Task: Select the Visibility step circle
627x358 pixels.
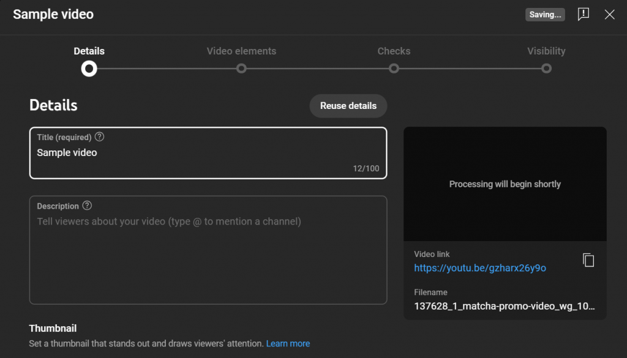Action: point(546,69)
